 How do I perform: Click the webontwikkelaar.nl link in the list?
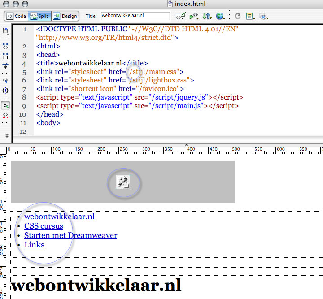[60, 217]
